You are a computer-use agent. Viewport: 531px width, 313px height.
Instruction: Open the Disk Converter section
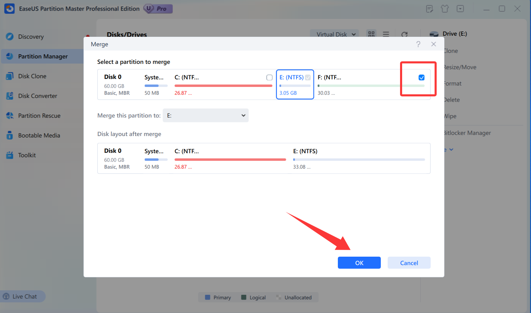click(x=38, y=96)
